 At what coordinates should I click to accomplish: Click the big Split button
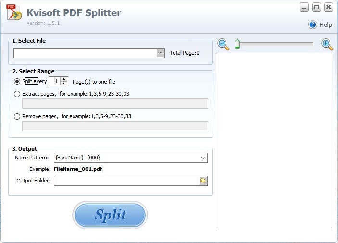pos(110,215)
